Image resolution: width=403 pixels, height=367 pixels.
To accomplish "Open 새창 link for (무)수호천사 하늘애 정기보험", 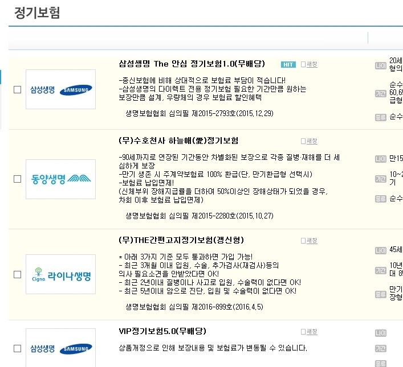I will (312, 141).
